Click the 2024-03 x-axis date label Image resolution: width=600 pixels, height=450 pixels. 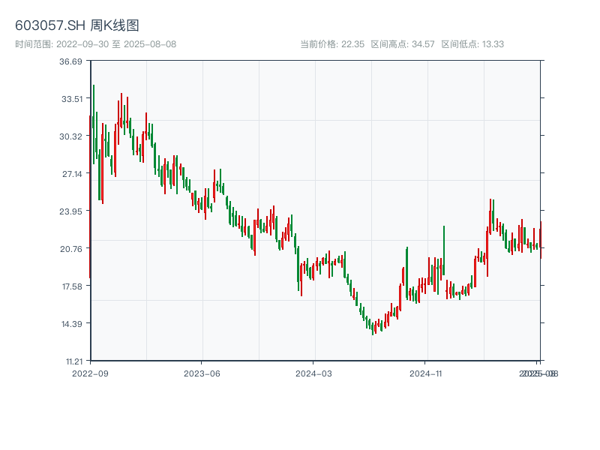coord(313,373)
